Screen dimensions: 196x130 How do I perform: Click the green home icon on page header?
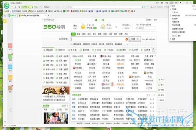96,20
